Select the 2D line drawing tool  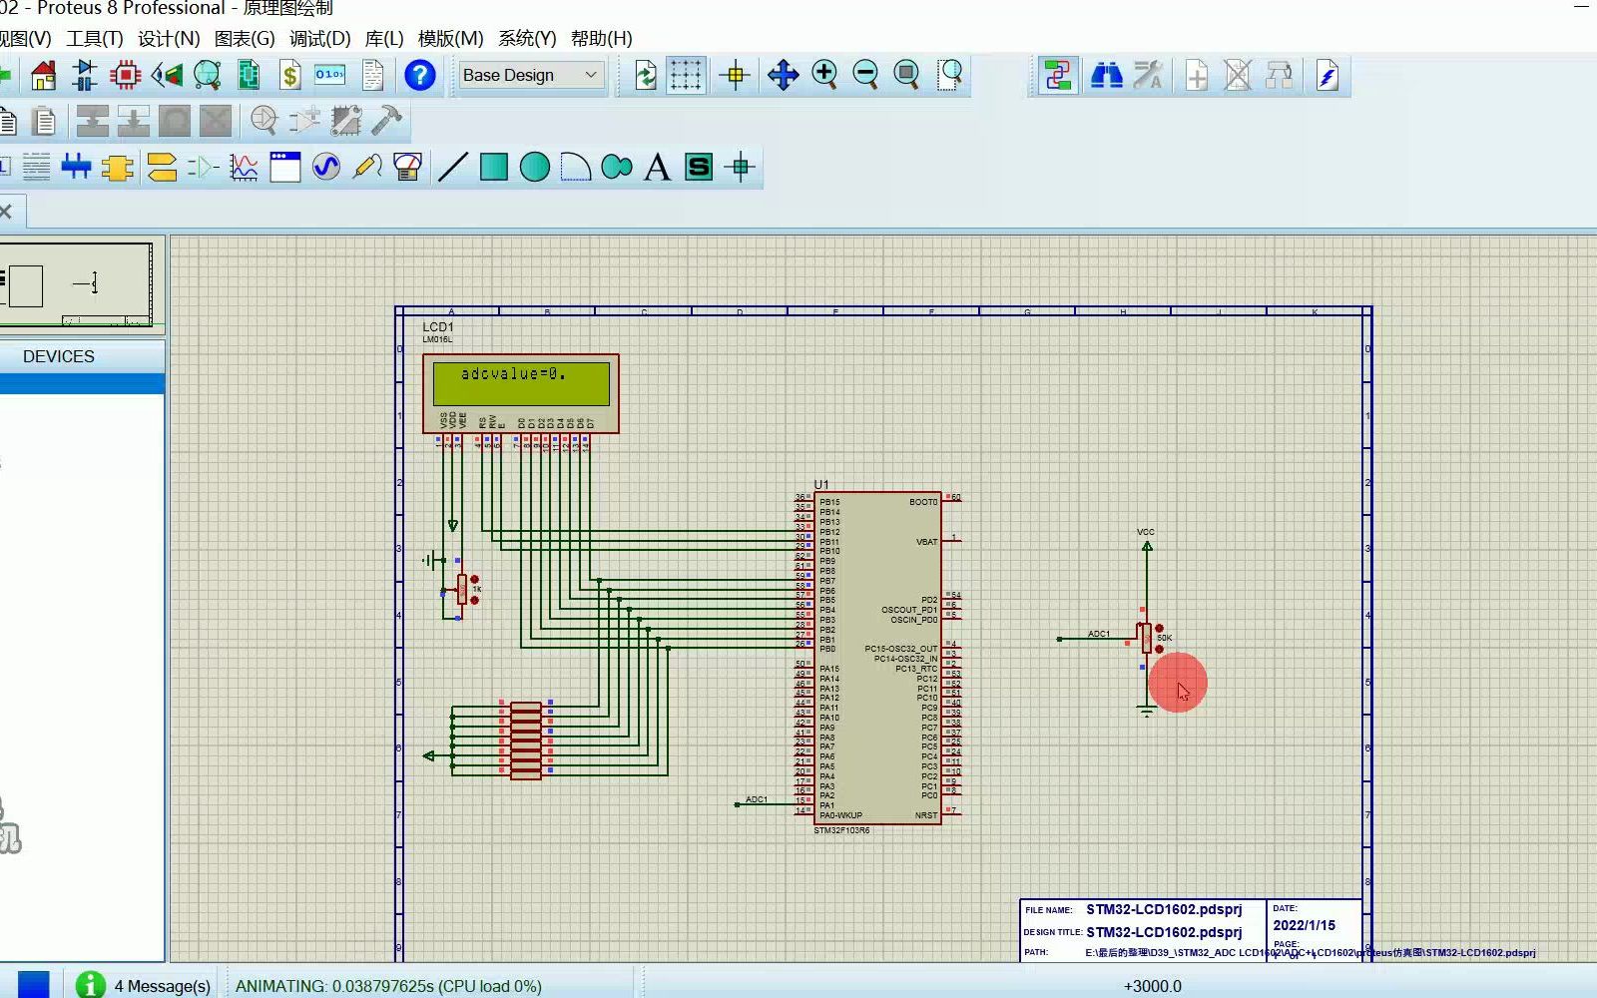click(x=452, y=167)
